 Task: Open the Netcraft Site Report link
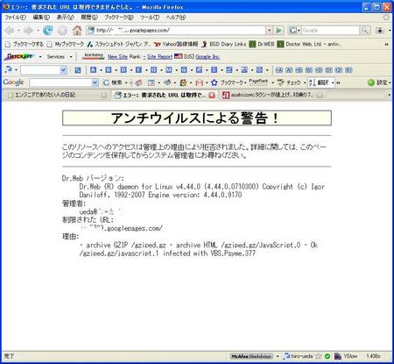[159, 57]
